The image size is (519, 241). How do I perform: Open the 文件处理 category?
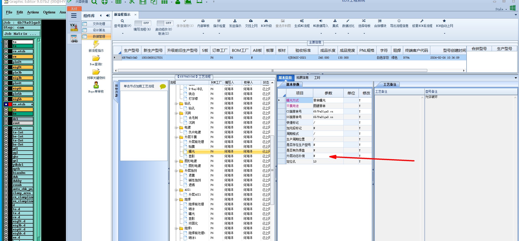tap(96, 24)
